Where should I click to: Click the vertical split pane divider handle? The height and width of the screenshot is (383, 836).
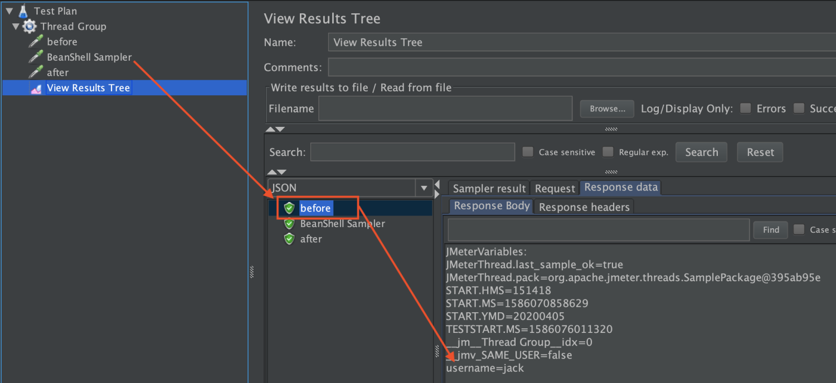[x=252, y=272]
